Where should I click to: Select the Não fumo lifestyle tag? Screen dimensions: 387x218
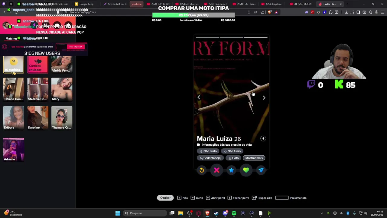(x=232, y=151)
